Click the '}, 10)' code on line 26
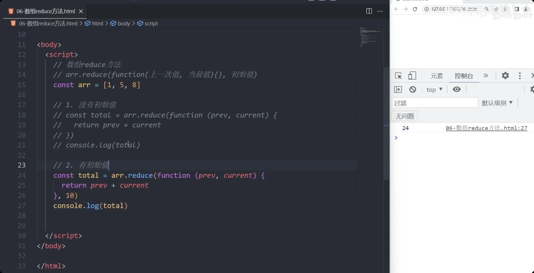 tap(65, 195)
